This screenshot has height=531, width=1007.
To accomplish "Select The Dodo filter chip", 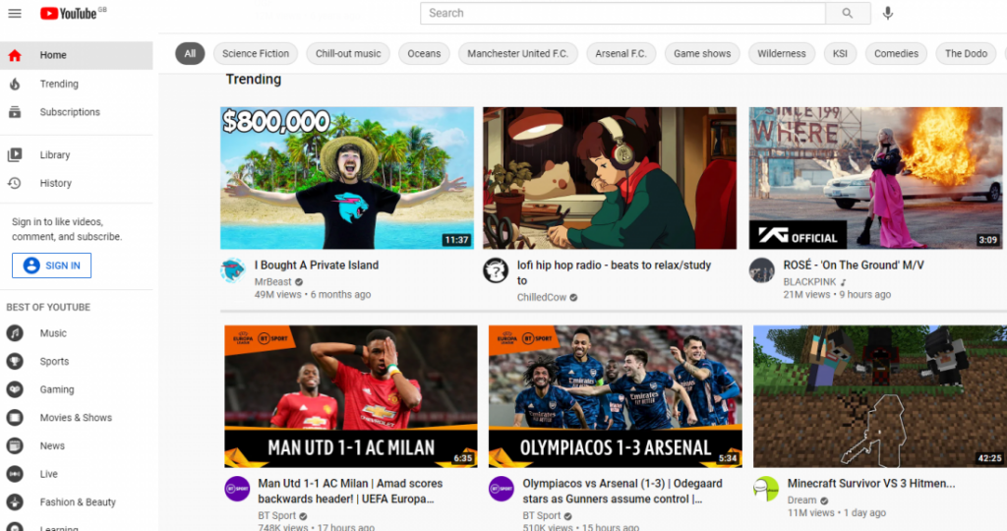I will click(966, 54).
